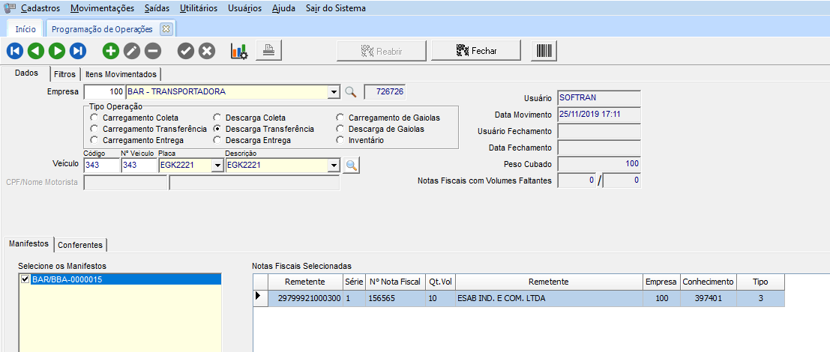Click the code field showing 726726
The width and height of the screenshot is (830, 352).
coord(385,92)
